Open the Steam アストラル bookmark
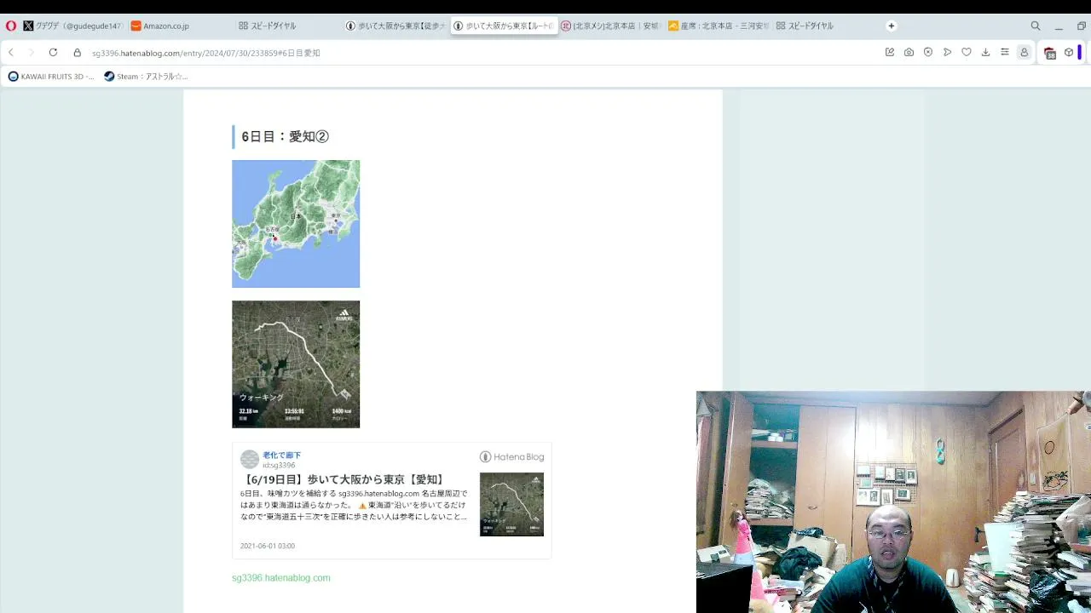Viewport: 1091px width, 613px height. coord(146,77)
